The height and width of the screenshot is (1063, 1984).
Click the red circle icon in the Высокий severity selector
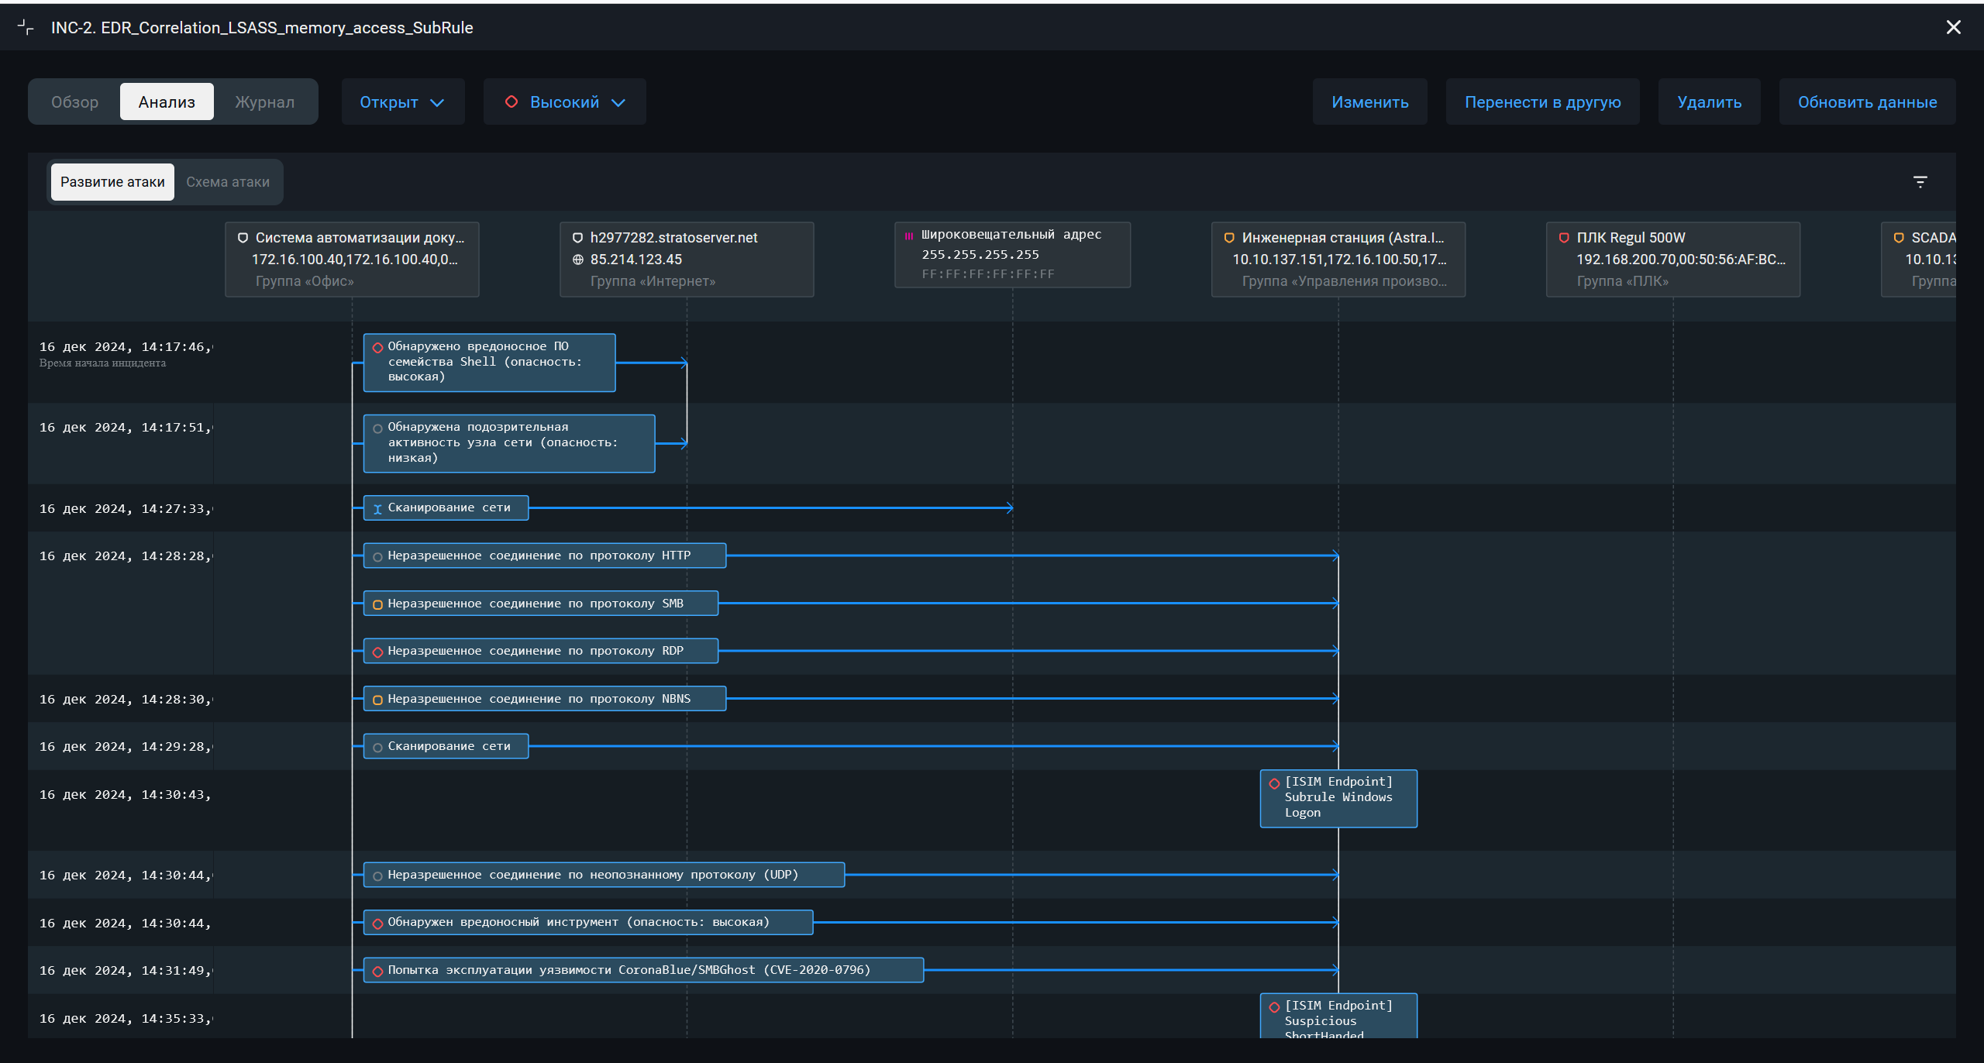(x=511, y=102)
